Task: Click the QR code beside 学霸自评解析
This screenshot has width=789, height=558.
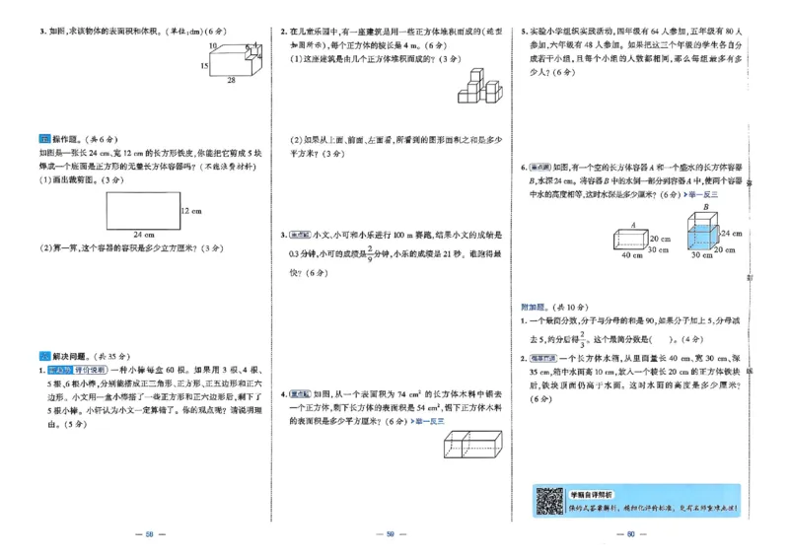Action: point(549,501)
